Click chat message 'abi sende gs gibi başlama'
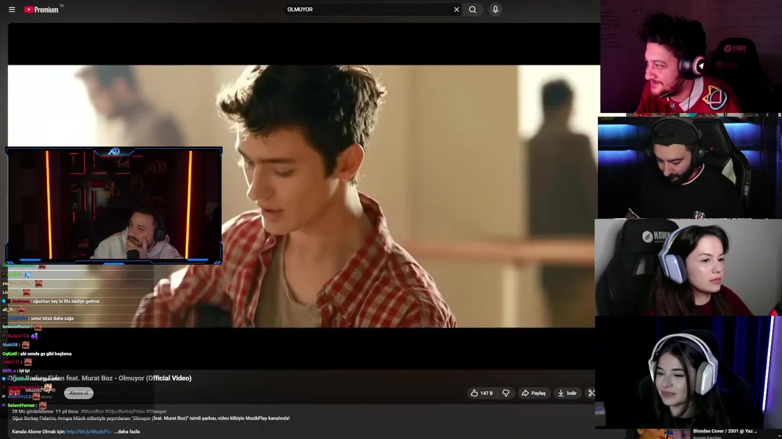Screen dimensions: 782x439 [46, 354]
